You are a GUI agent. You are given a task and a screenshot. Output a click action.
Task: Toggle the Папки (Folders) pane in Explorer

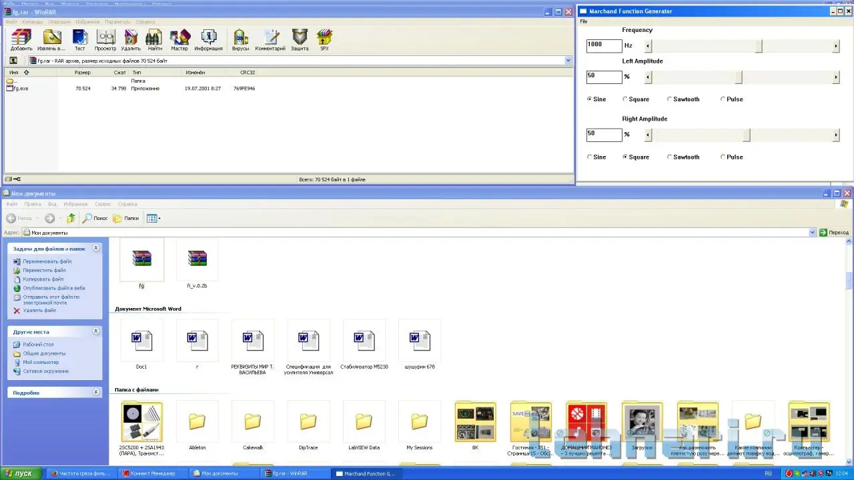(125, 218)
